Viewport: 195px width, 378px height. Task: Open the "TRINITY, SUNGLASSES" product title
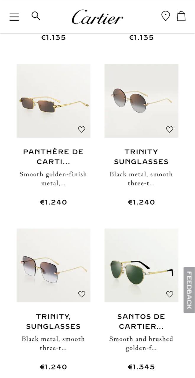tap(53, 322)
